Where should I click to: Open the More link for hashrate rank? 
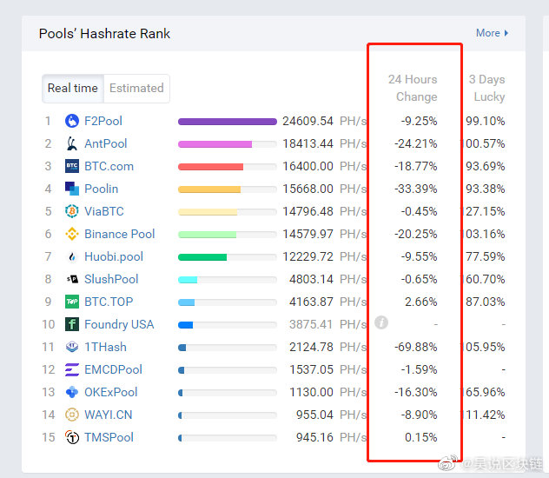492,33
